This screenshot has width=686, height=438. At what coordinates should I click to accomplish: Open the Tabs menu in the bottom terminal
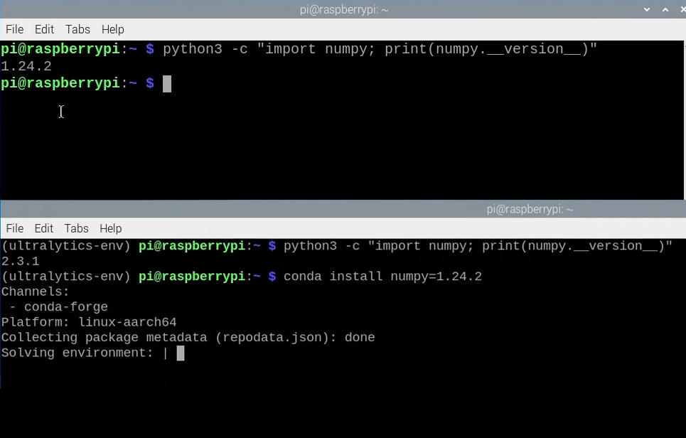click(x=76, y=228)
